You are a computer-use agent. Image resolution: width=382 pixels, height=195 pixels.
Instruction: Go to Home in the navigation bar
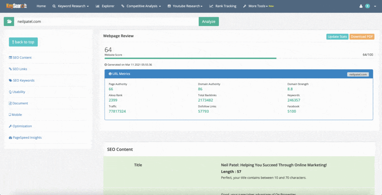(41, 6)
